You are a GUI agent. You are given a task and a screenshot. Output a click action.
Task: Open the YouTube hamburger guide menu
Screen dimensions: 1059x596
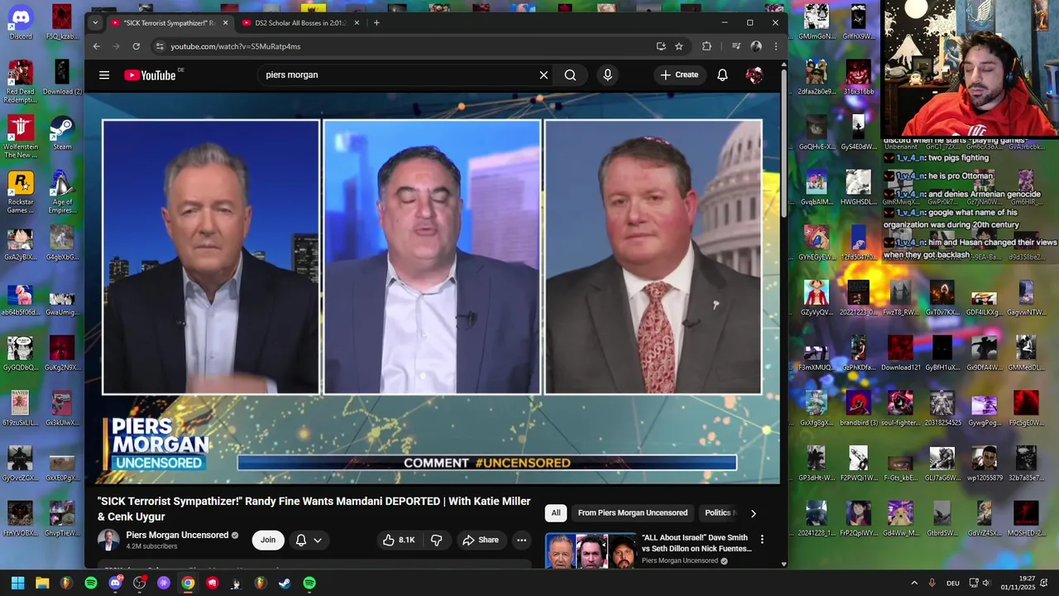tap(104, 75)
